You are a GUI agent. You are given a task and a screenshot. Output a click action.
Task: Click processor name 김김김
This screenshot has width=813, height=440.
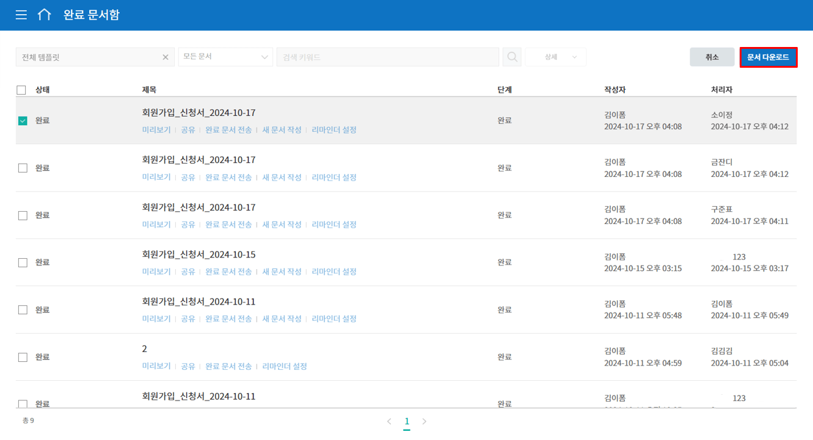pyautogui.click(x=722, y=351)
